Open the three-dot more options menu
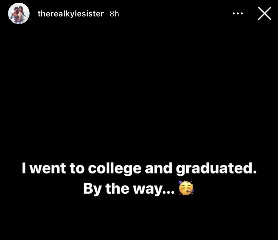Viewport: 278px width, 240px height. [237, 14]
